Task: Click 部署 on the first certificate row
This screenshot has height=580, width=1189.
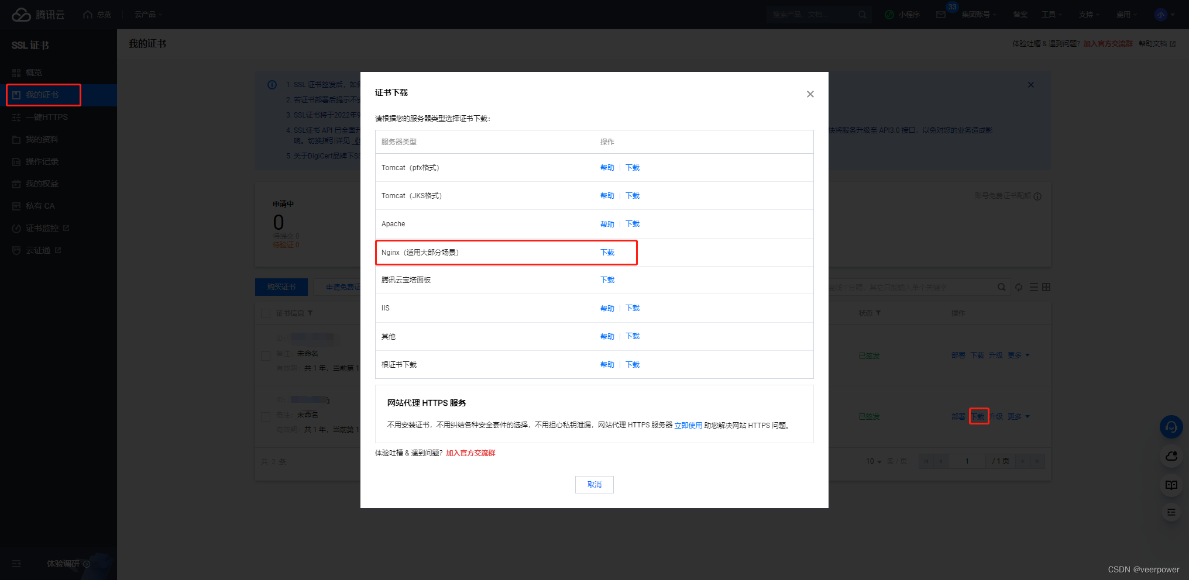Action: [x=958, y=355]
